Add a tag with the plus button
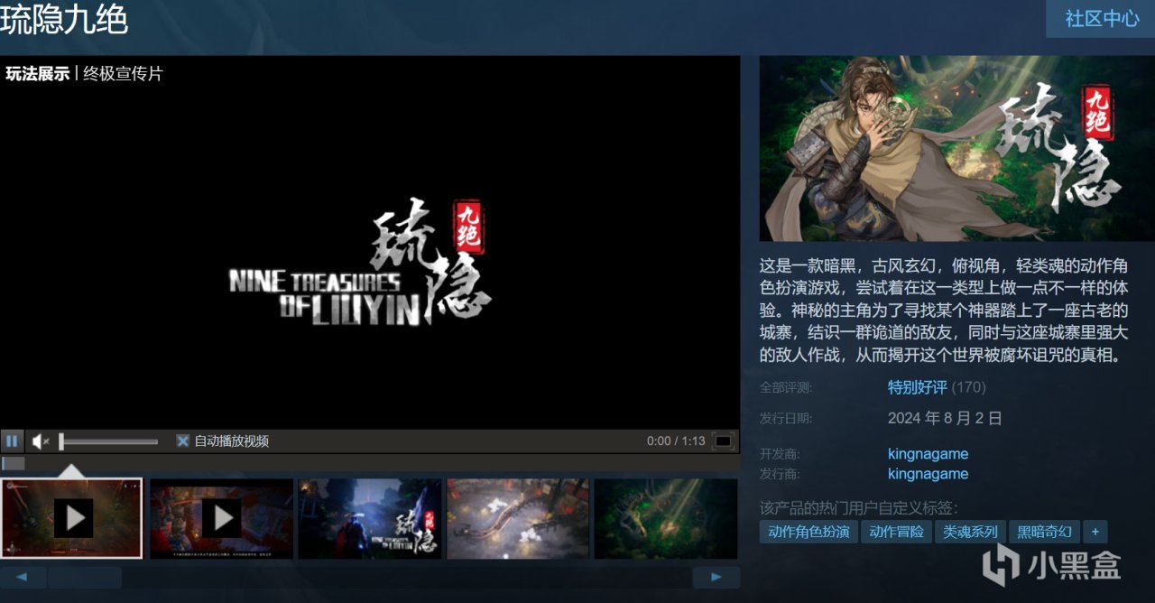 tap(1095, 532)
